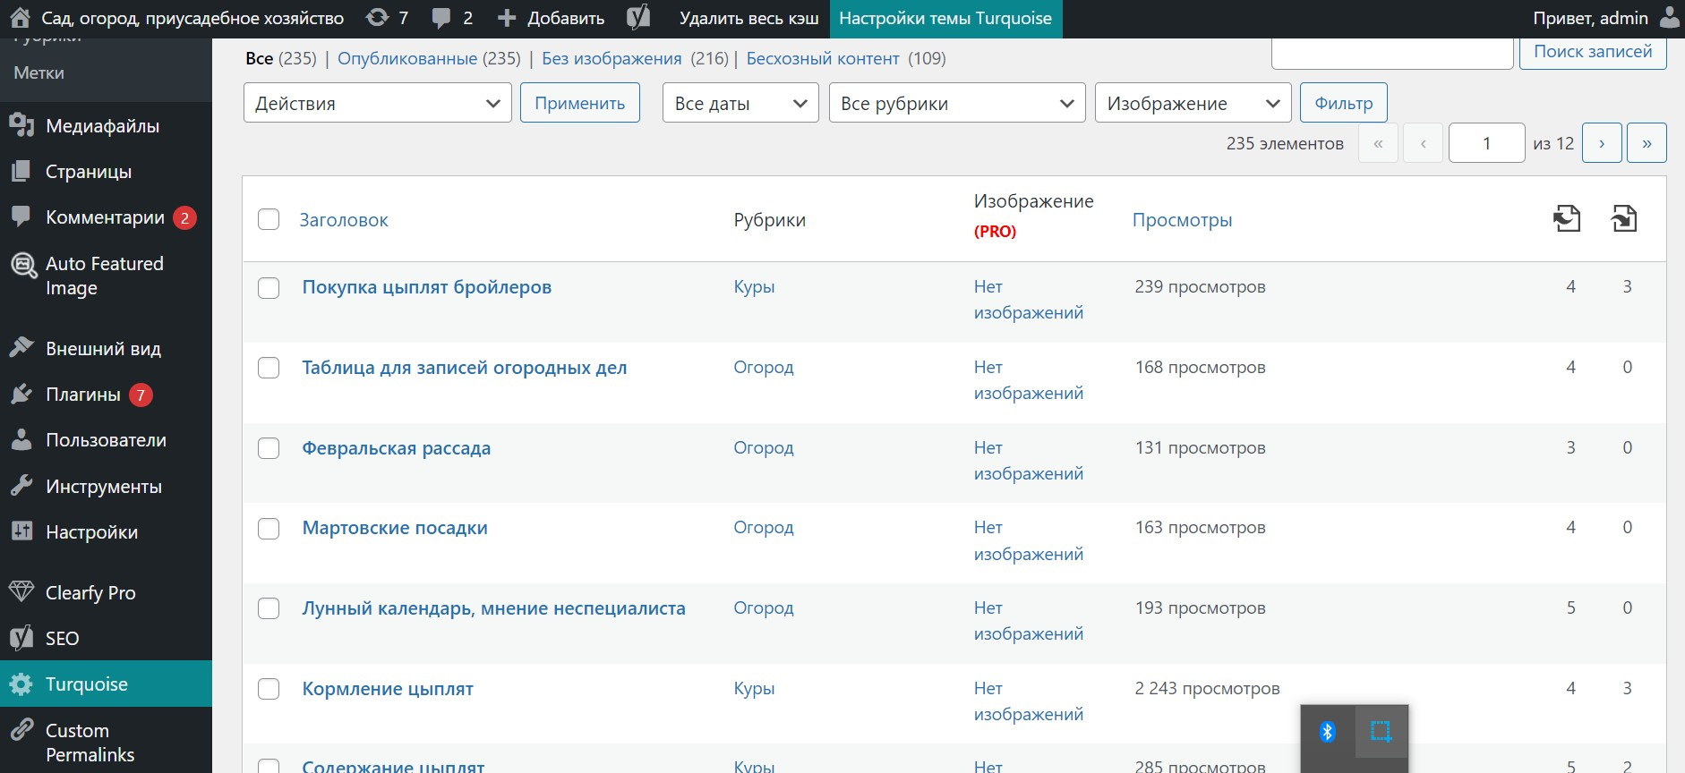Click the Yoast SEO icon in admin bar
This screenshot has height=773, width=1685.
[x=638, y=18]
